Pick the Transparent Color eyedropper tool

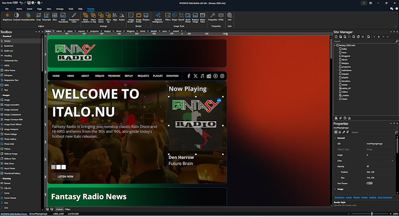coord(74,18)
